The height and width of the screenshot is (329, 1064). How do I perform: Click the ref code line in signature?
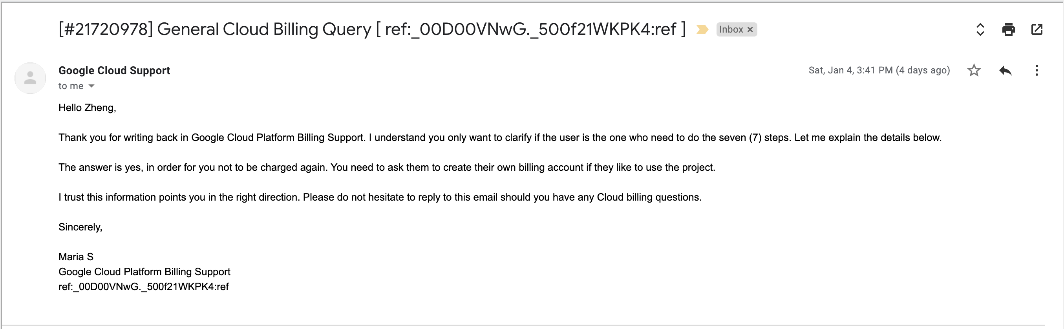(x=144, y=287)
